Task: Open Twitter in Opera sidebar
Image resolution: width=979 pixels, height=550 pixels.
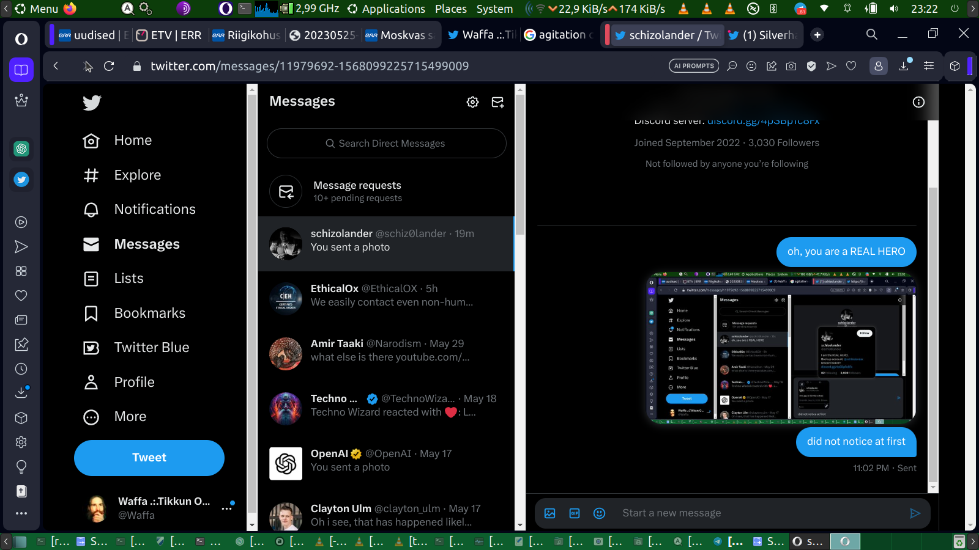Action: 21,180
